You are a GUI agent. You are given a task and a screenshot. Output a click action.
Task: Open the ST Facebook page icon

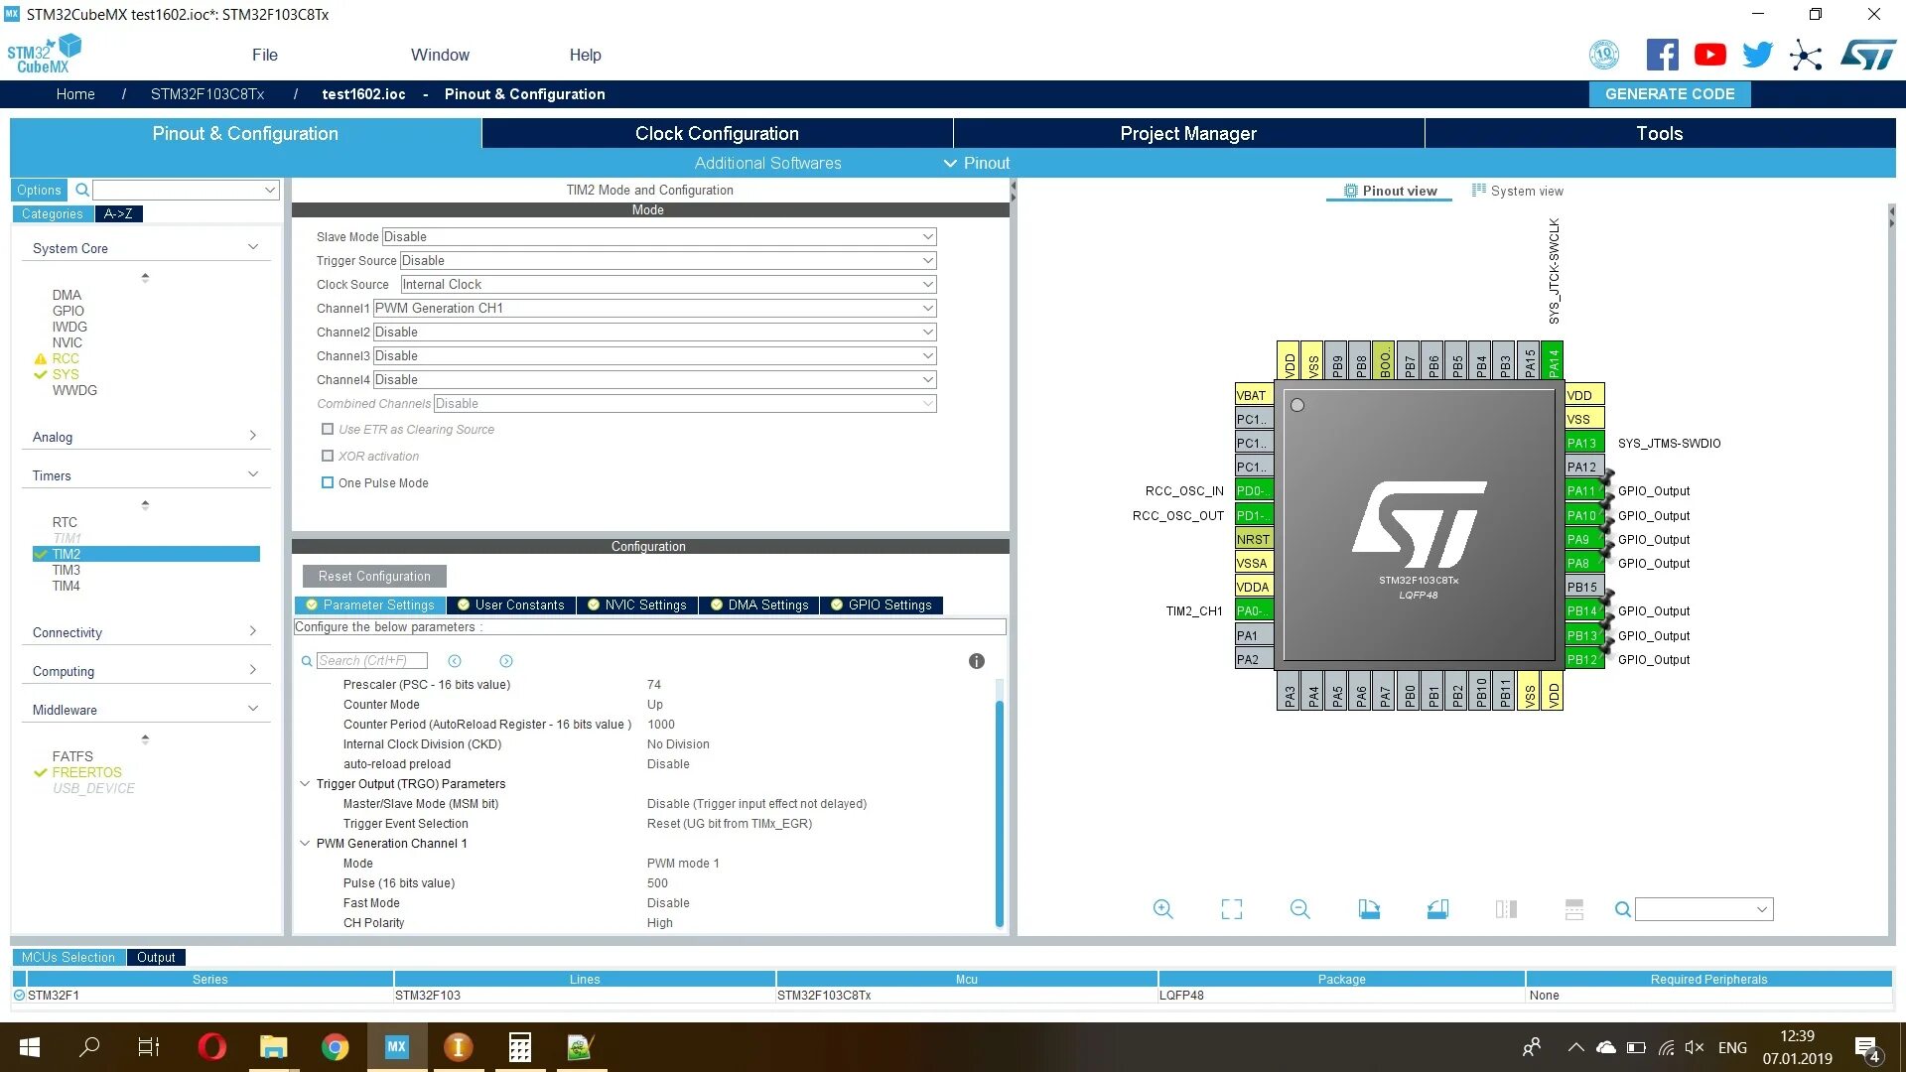point(1662,55)
